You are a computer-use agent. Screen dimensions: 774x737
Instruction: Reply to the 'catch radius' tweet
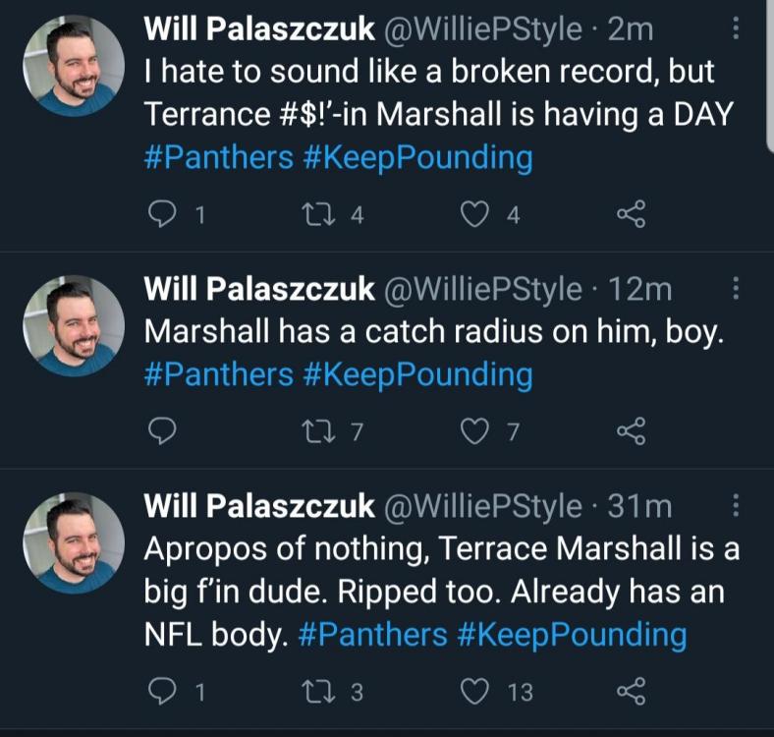coord(163,428)
